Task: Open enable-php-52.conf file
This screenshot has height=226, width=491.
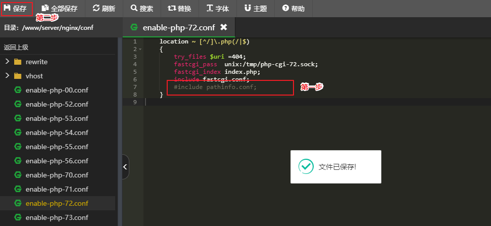Action: click(57, 104)
